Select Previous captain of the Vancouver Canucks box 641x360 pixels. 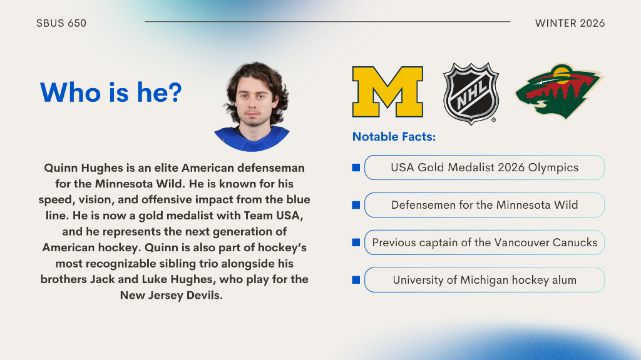coord(485,242)
